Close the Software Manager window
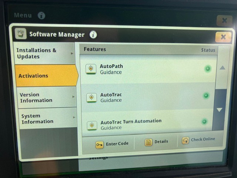The image size is (237, 178). [x=223, y=37]
